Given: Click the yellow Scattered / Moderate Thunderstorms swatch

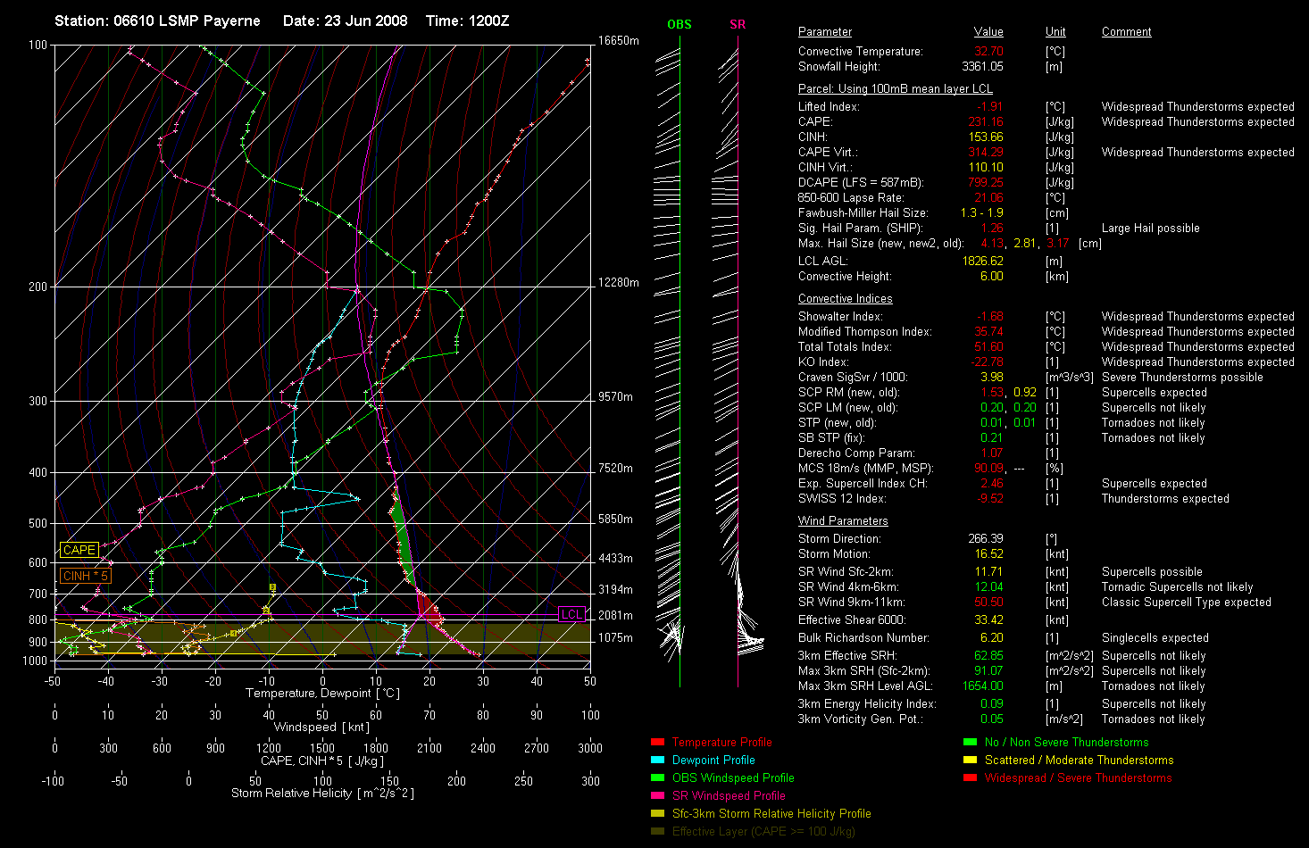Looking at the screenshot, I should (970, 761).
